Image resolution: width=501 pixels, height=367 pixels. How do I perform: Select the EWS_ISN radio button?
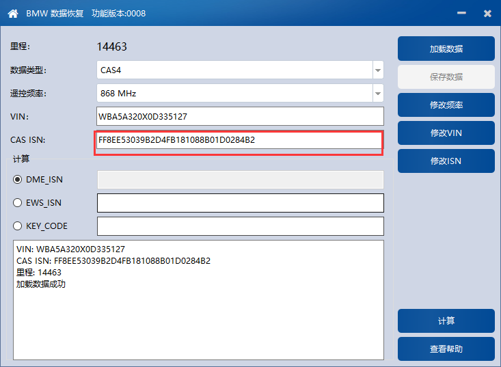pyautogui.click(x=17, y=203)
